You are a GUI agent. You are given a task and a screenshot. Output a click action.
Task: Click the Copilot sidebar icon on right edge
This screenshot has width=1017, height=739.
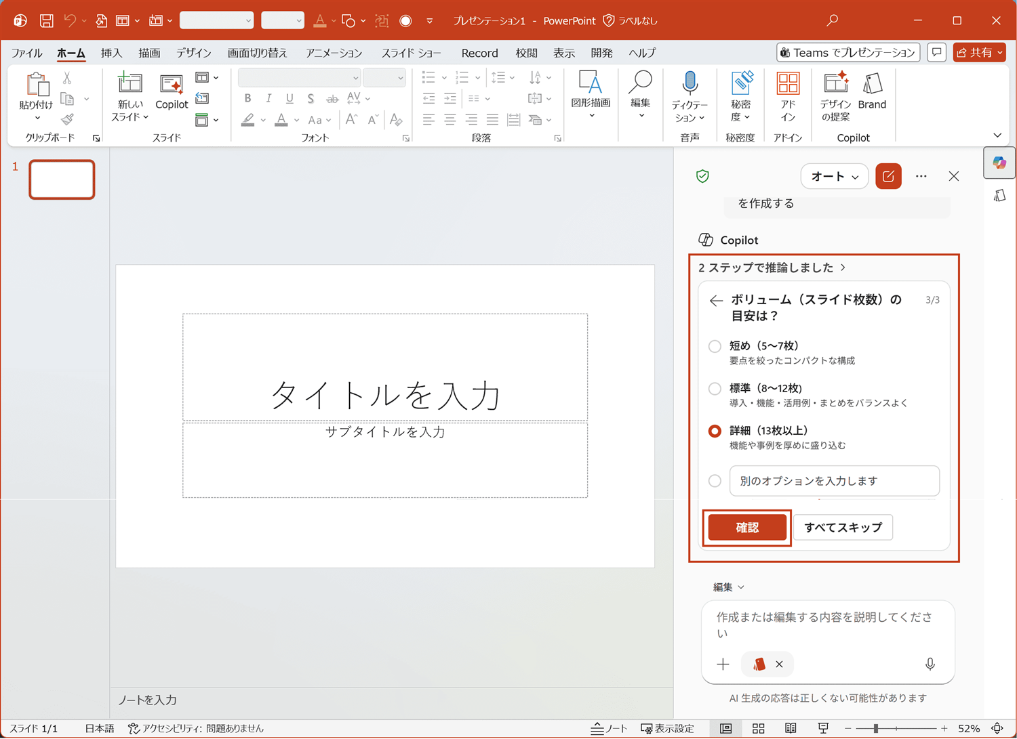[999, 163]
